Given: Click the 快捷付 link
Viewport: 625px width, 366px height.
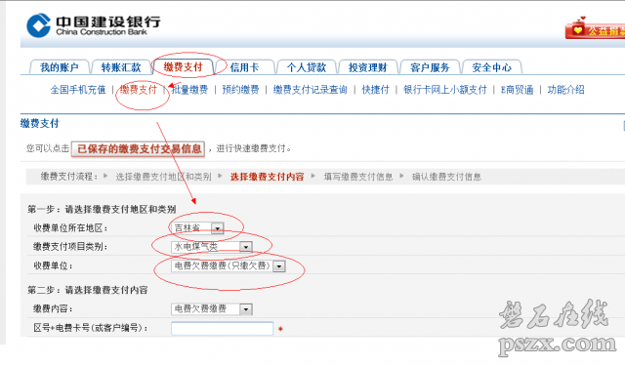Looking at the screenshot, I should 375,90.
